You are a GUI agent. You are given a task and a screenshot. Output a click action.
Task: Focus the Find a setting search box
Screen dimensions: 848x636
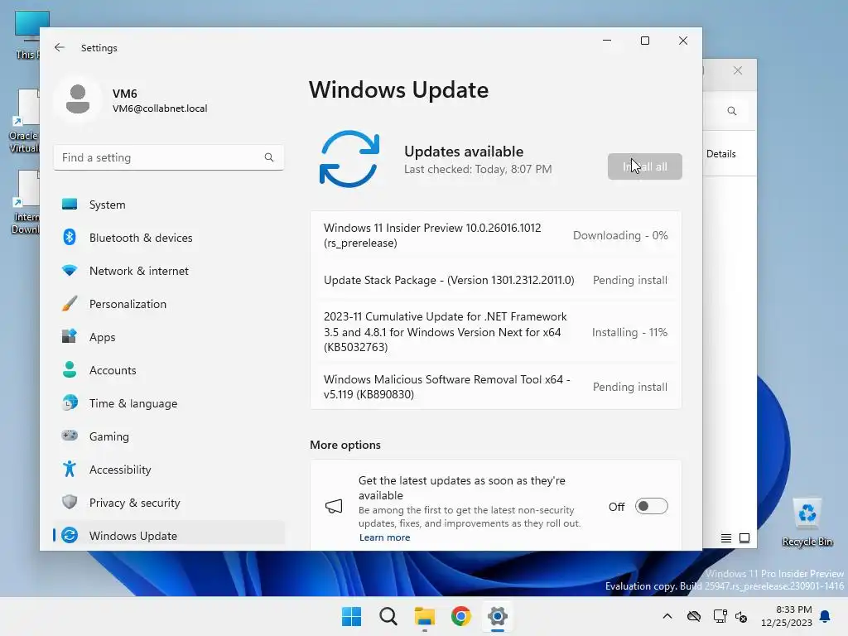(x=169, y=157)
